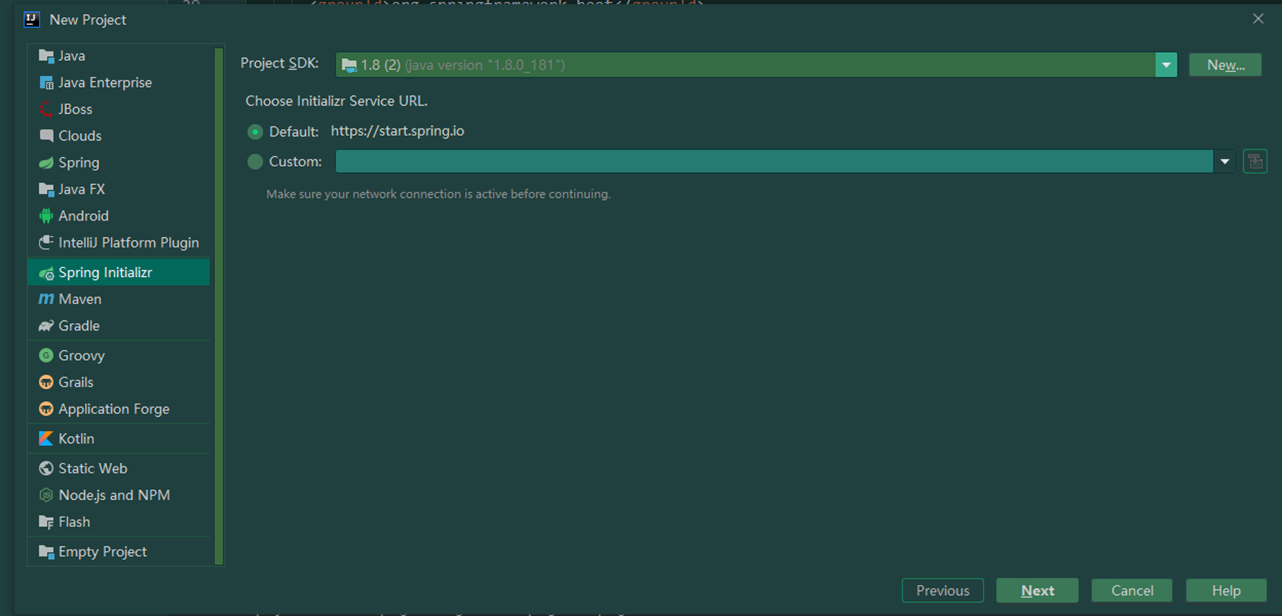Click the network connection notice text

pyautogui.click(x=439, y=194)
